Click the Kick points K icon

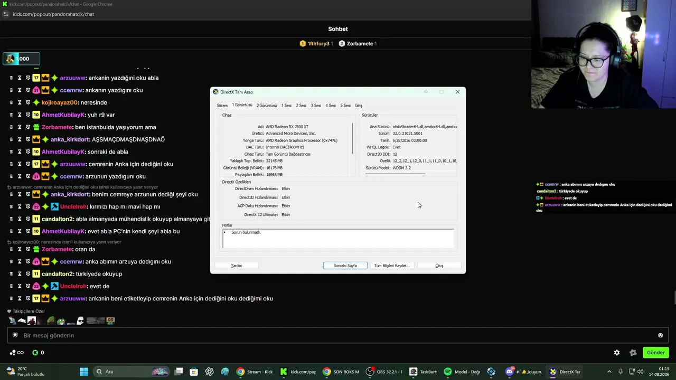coord(35,353)
